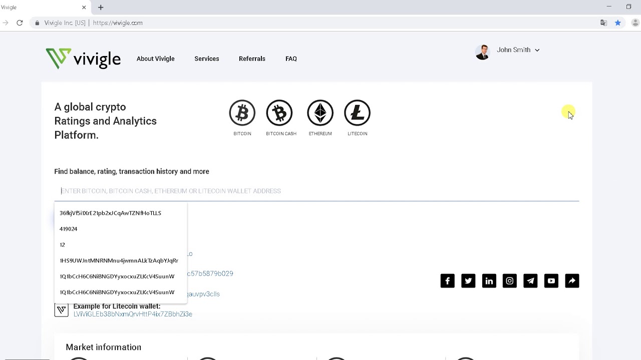
Task: Click John Smith's profile avatar
Action: tap(483, 52)
